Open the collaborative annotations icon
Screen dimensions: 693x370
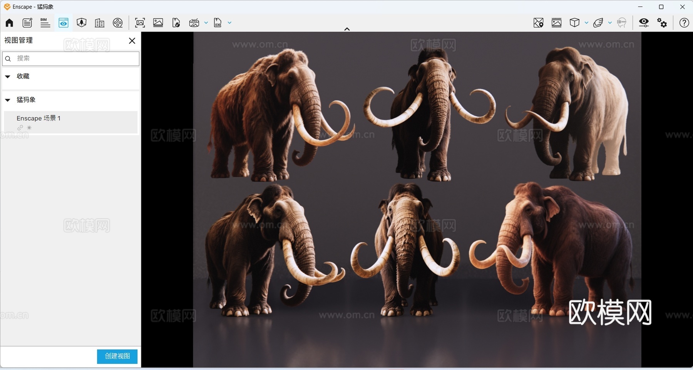tap(27, 23)
